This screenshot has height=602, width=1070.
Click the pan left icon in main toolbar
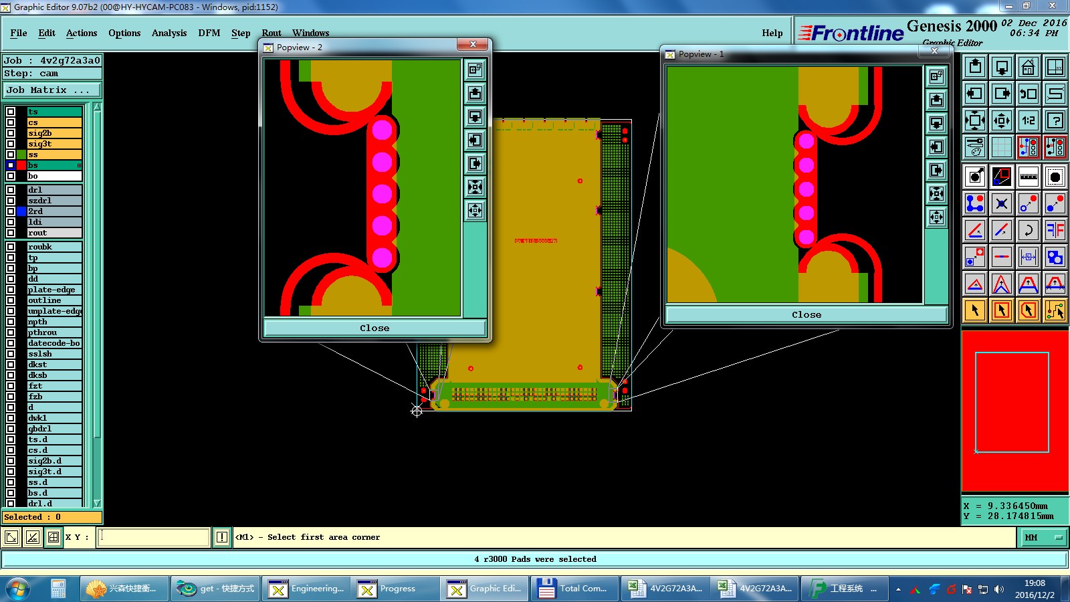[975, 94]
